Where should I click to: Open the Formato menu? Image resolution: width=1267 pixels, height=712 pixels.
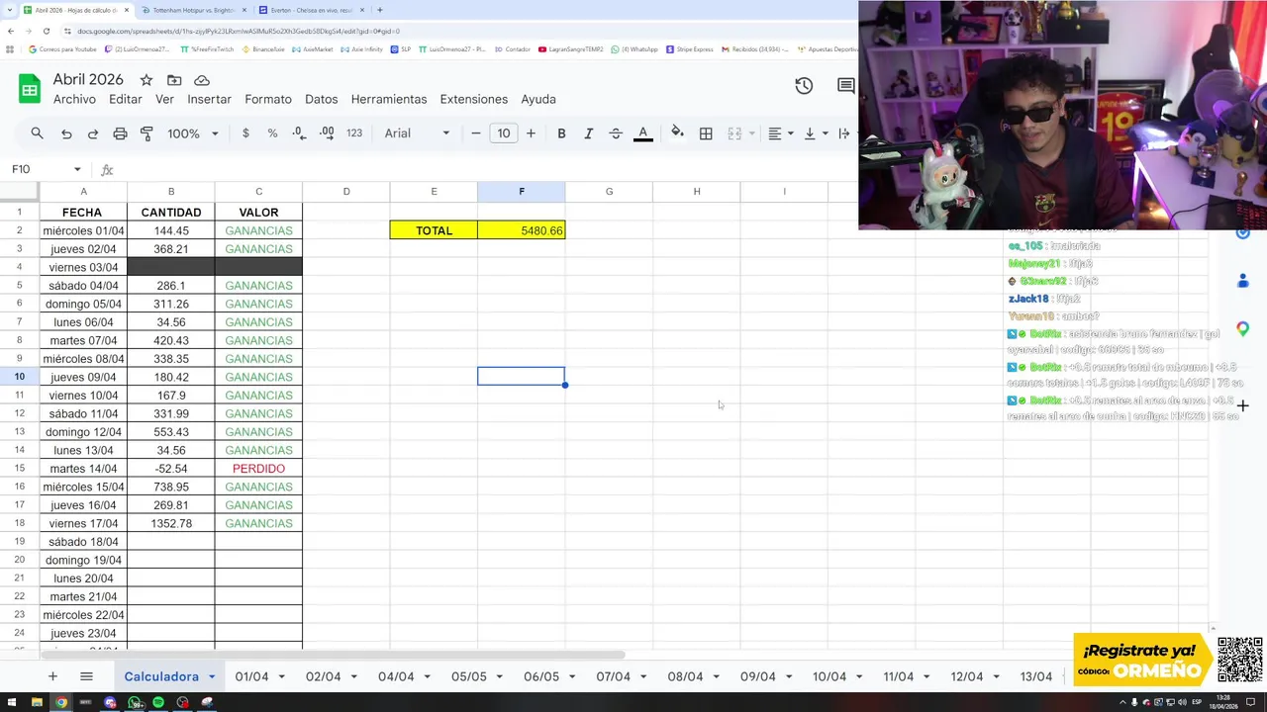click(x=268, y=99)
